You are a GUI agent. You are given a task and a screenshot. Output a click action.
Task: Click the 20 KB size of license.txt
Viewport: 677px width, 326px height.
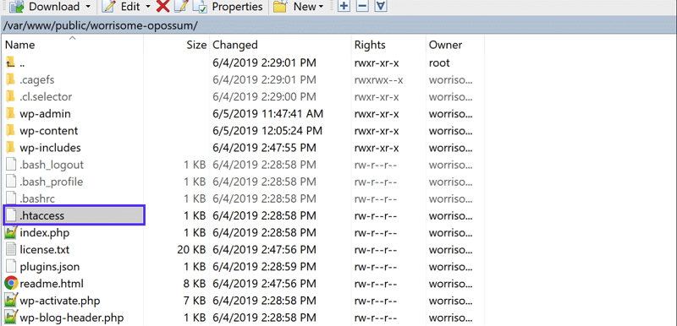point(192,250)
